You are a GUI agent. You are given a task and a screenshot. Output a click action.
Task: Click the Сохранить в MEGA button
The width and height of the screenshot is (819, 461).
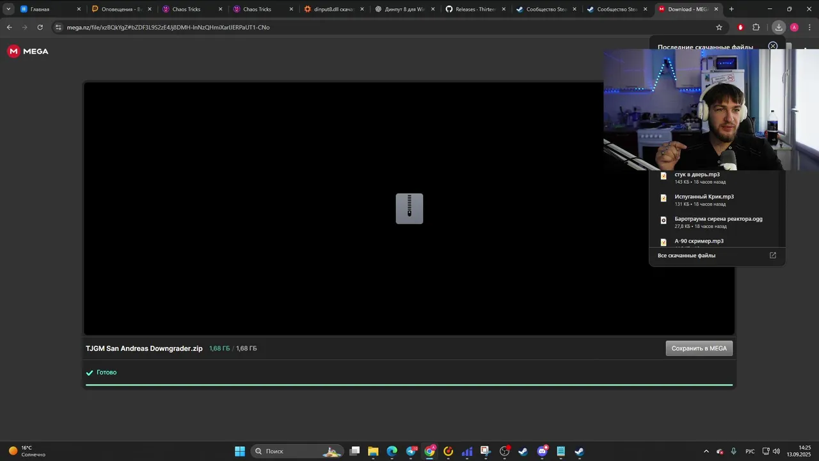pyautogui.click(x=699, y=348)
